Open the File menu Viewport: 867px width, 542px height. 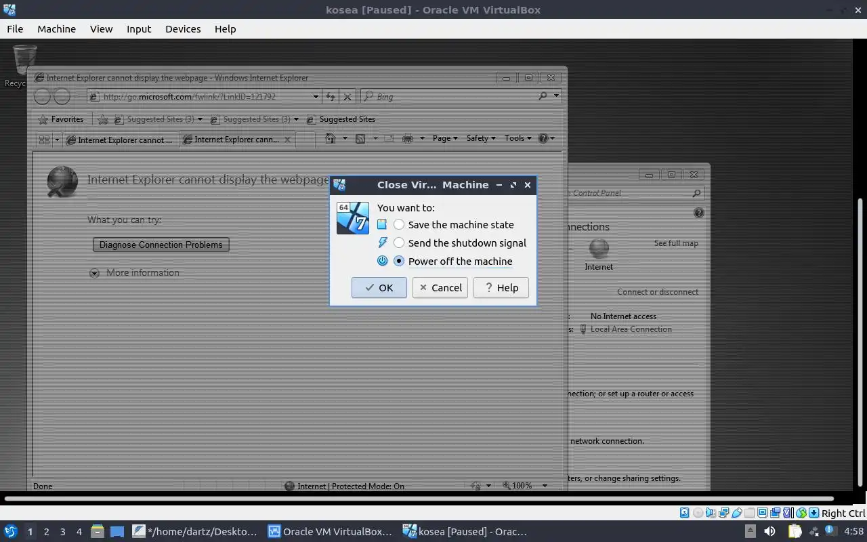[15, 29]
